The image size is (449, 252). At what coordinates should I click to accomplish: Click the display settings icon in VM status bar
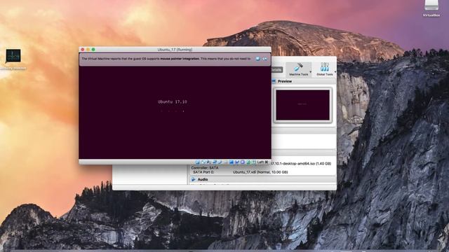point(231,162)
